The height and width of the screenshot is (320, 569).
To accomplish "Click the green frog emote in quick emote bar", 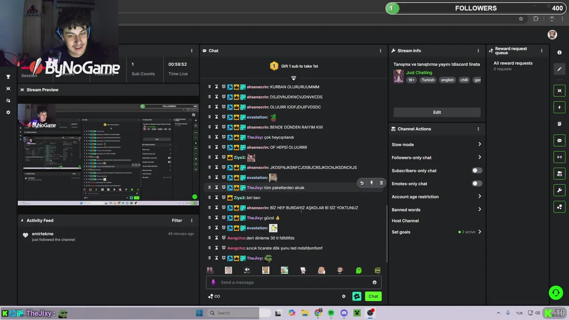I will [359, 270].
